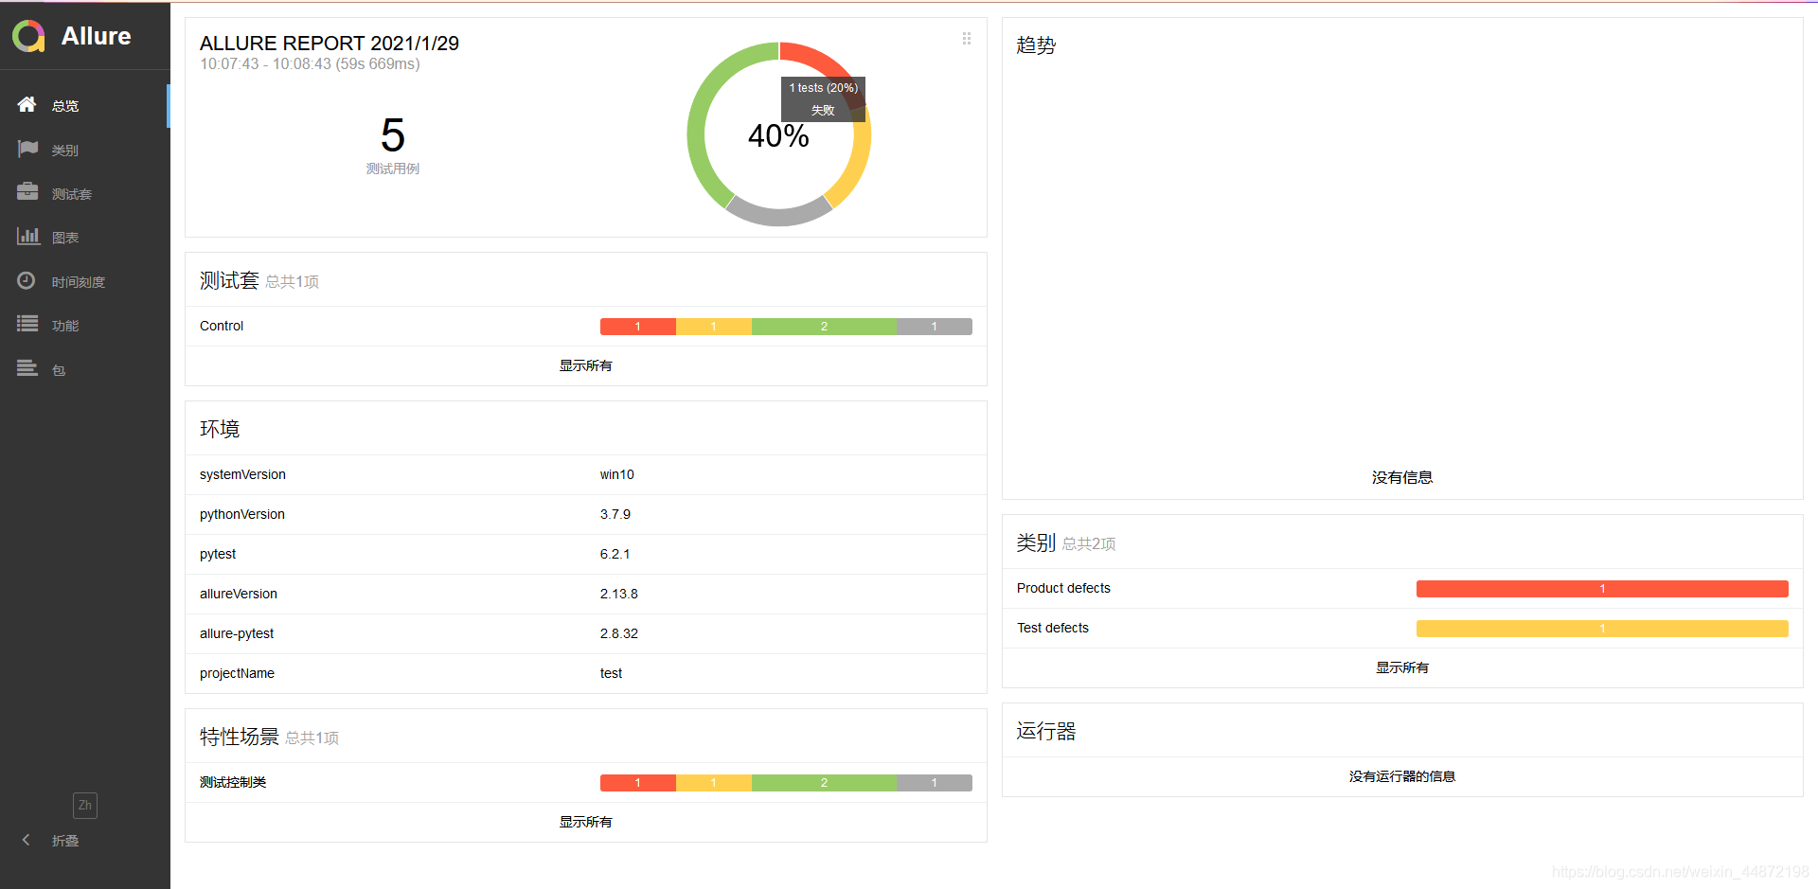Open the Product defects category
Screen dimensions: 1818x889
click(x=1402, y=588)
